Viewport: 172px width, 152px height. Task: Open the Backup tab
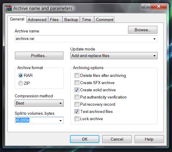[x=71, y=20]
